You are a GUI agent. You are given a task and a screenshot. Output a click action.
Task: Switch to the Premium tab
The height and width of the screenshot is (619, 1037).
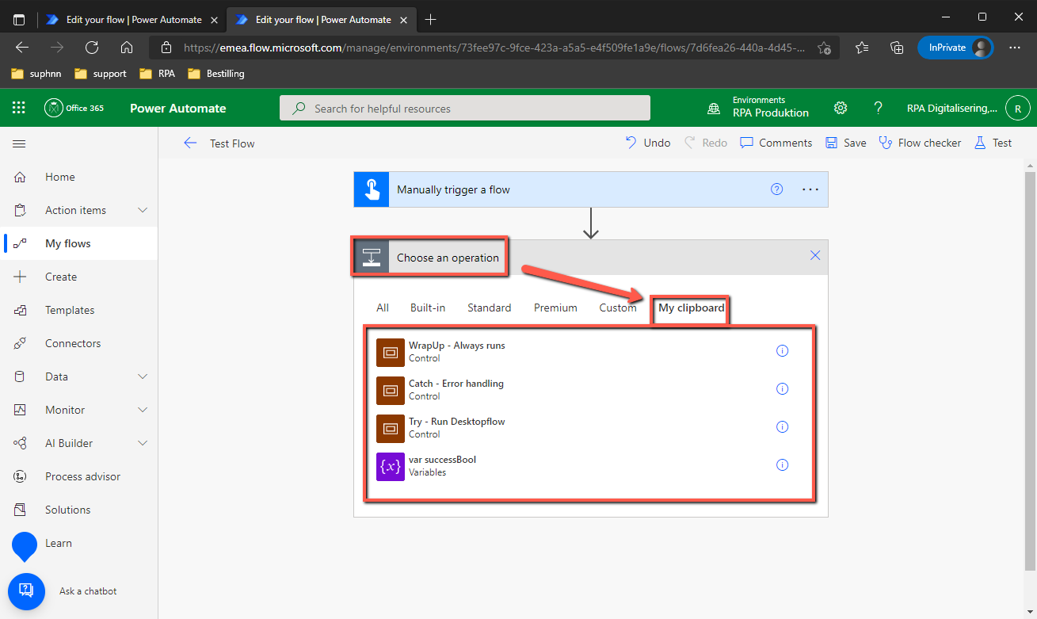tap(555, 308)
